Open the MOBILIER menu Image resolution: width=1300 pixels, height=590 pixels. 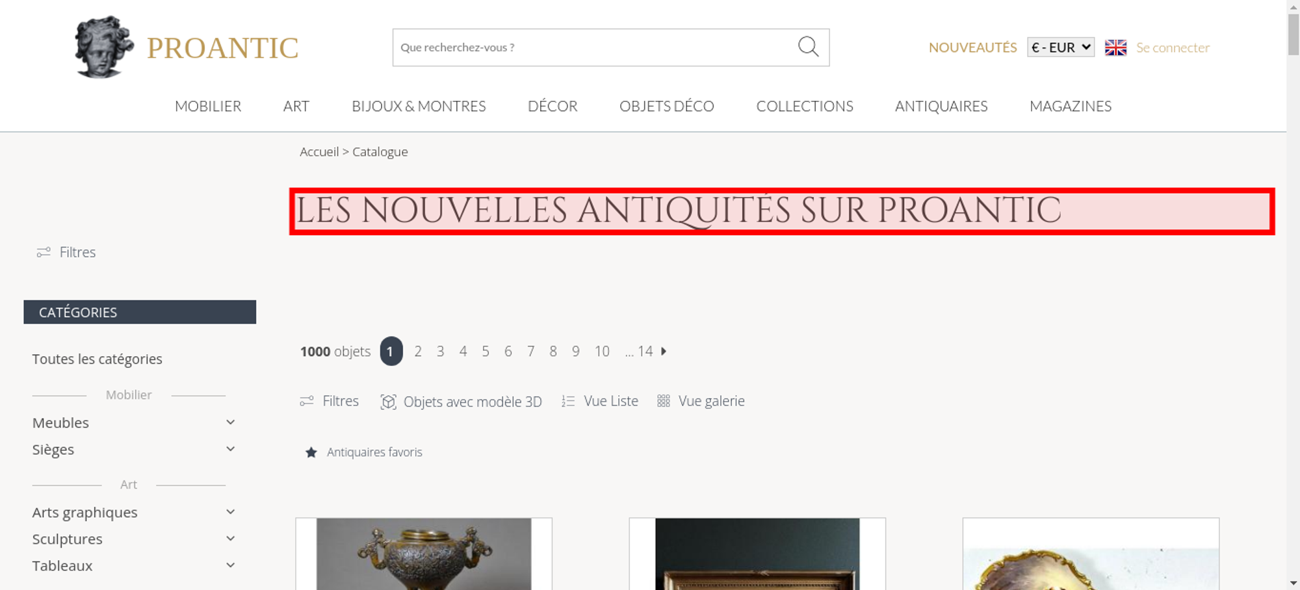click(208, 106)
